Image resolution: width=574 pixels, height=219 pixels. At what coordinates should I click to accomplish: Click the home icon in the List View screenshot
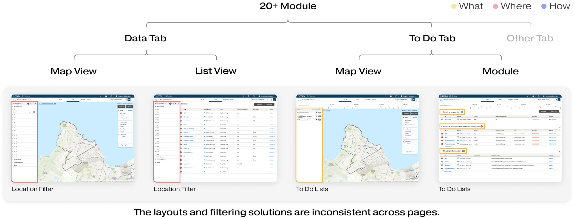(x=156, y=100)
